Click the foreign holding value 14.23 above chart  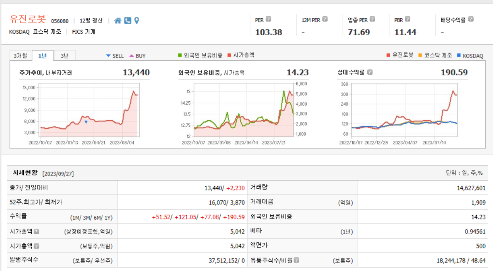[x=298, y=72]
